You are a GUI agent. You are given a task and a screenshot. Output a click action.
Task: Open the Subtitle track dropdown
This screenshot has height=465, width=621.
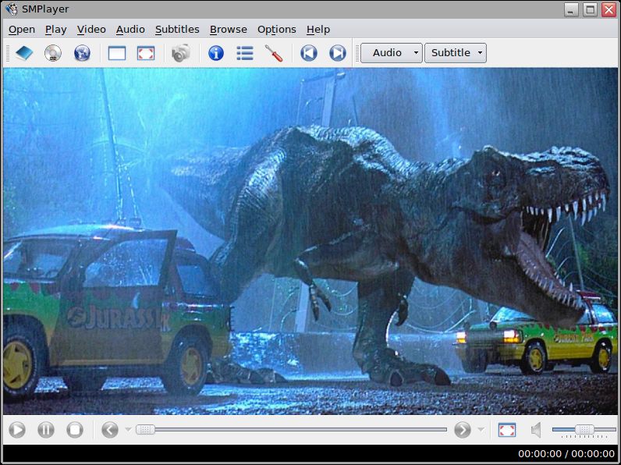click(x=456, y=53)
